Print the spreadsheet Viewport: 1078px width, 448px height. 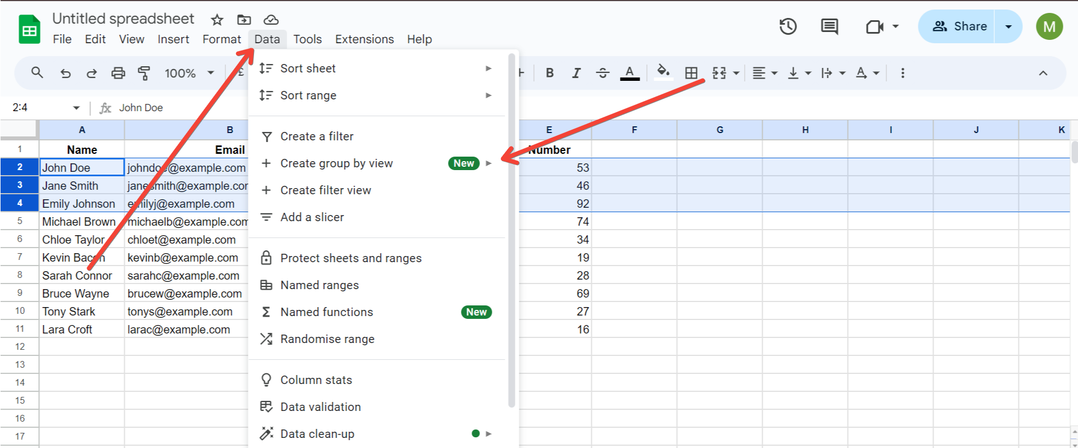(x=118, y=73)
